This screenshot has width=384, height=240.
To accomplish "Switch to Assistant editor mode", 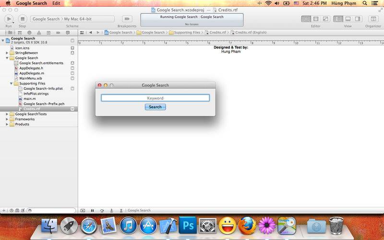I will [x=316, y=19].
